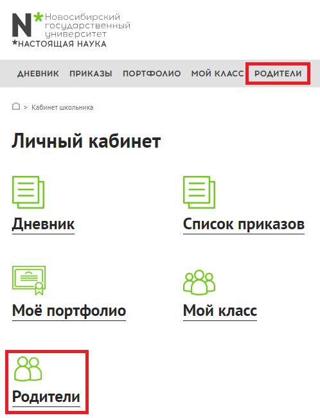The image size is (320, 418).
Task: Click the Мой класс group icon
Action: coord(199,283)
